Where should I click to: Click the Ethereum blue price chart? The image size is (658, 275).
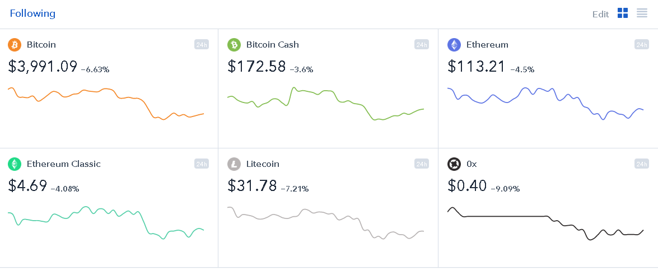tap(545, 103)
